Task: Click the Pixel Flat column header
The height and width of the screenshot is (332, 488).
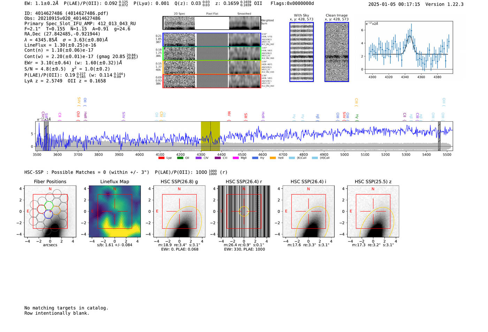Action: (x=212, y=14)
